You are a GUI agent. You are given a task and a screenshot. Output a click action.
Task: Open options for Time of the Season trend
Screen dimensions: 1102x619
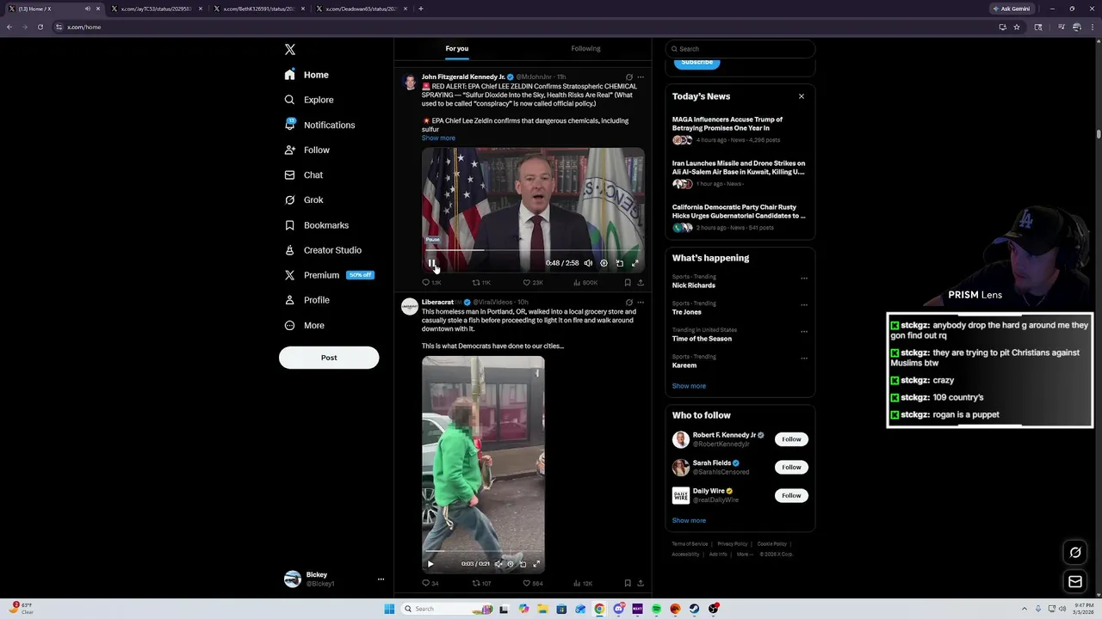click(804, 332)
